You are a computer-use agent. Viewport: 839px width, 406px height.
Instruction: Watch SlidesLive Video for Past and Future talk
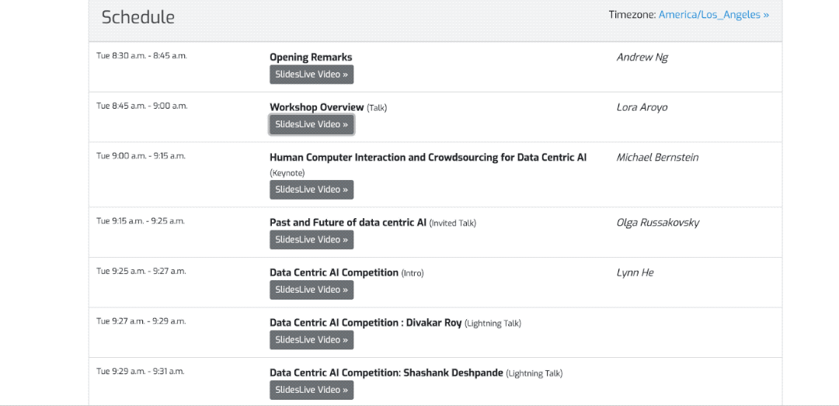point(312,240)
